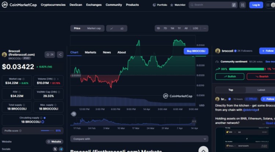Set chart range to 7D
This screenshot has width=275, height=152.
click(x=165, y=28)
